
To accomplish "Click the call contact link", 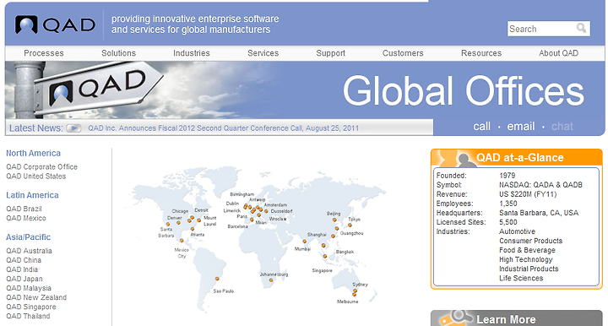I will [x=481, y=127].
